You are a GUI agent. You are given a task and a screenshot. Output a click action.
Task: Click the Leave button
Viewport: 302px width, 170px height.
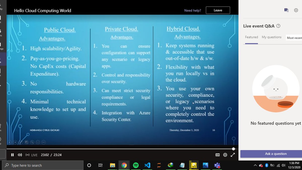(218, 10)
